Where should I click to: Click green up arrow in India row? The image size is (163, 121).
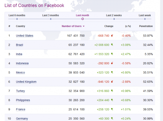(112, 54)
